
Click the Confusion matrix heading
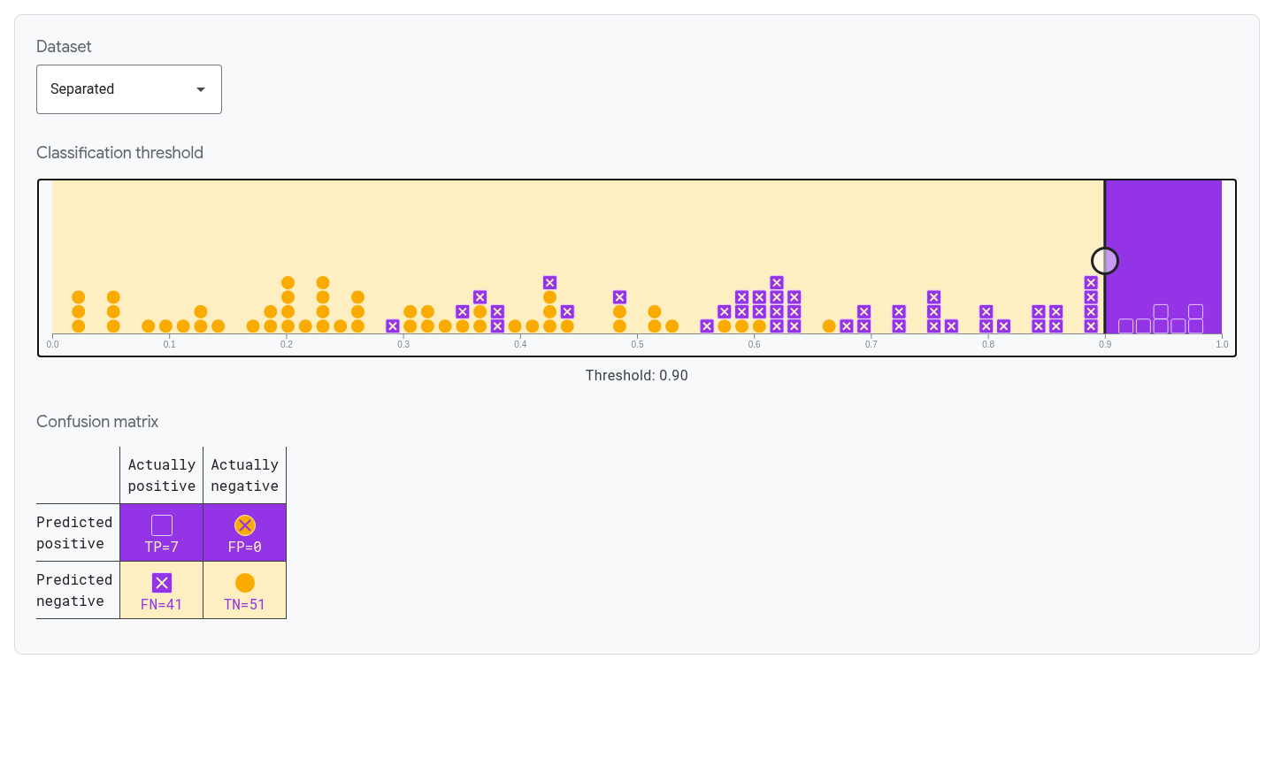[97, 422]
